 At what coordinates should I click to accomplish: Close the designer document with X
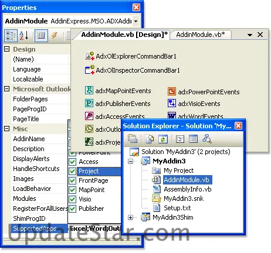tap(260, 35)
